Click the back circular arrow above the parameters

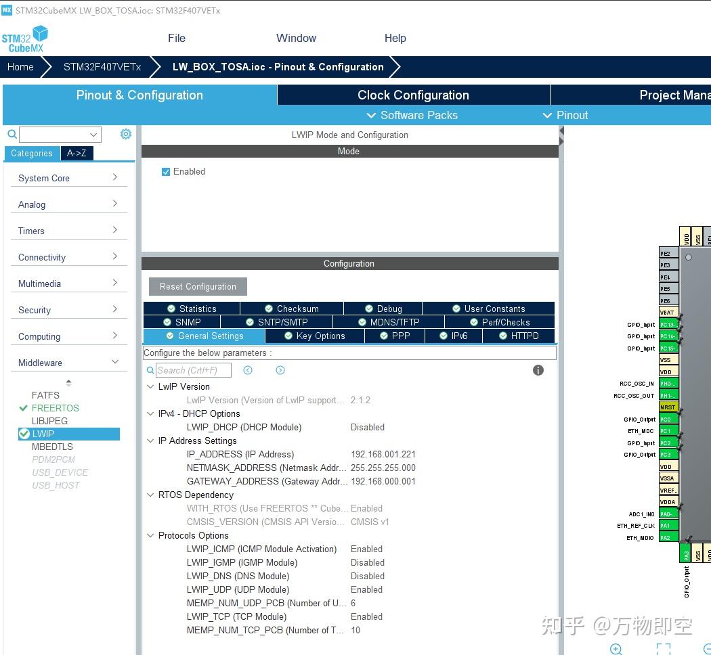(x=248, y=370)
